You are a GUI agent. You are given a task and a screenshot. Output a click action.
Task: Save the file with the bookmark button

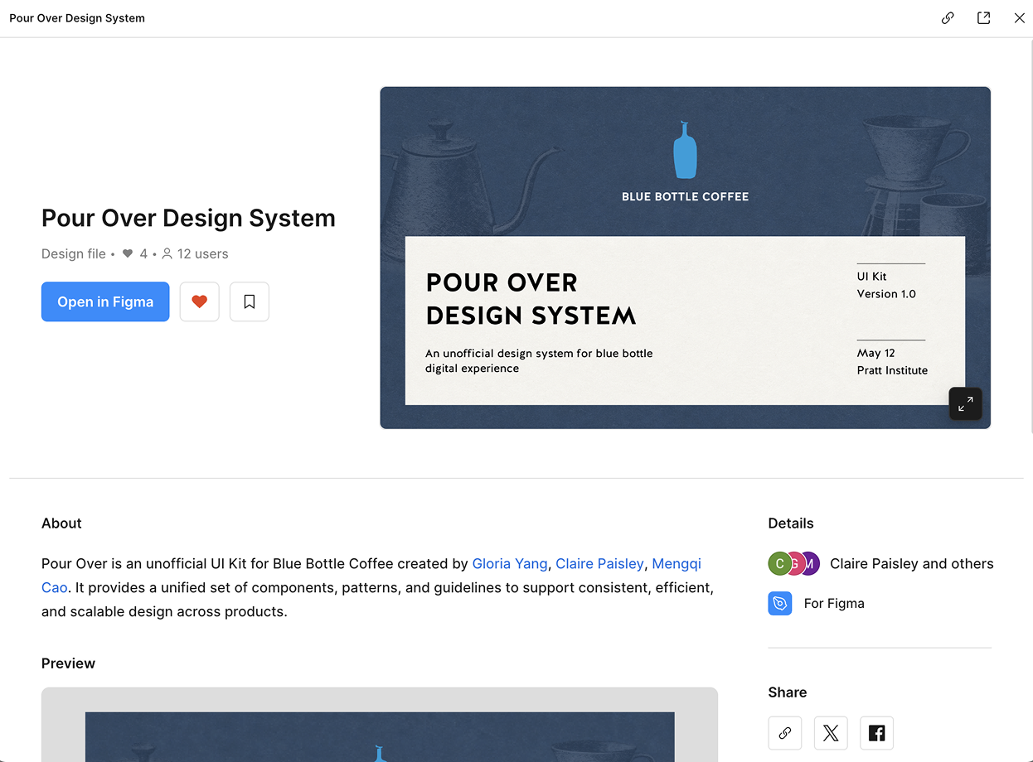(x=250, y=301)
